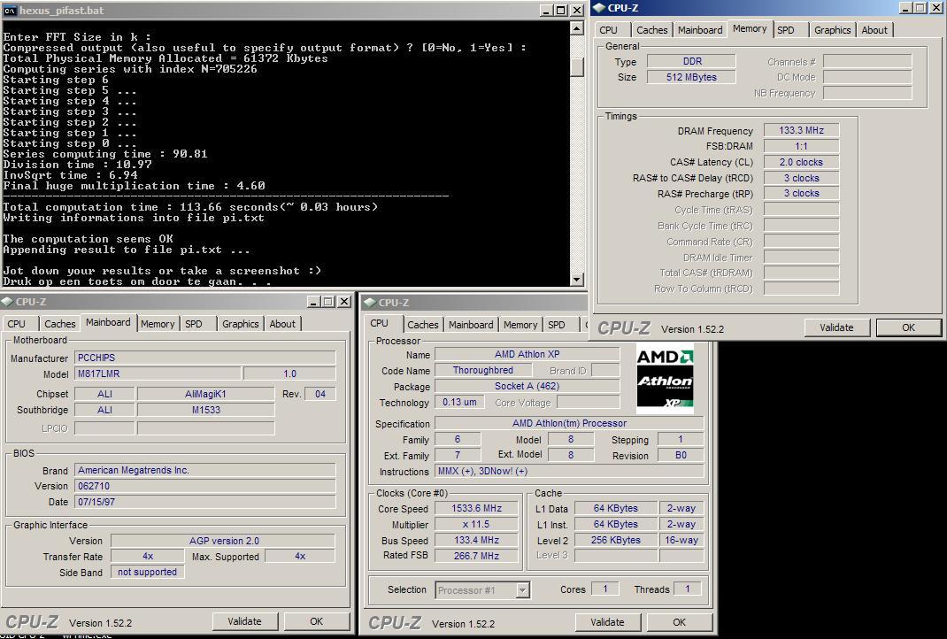Click Rated FSB 266.7 MHz value
The image size is (947, 639).
point(476,556)
